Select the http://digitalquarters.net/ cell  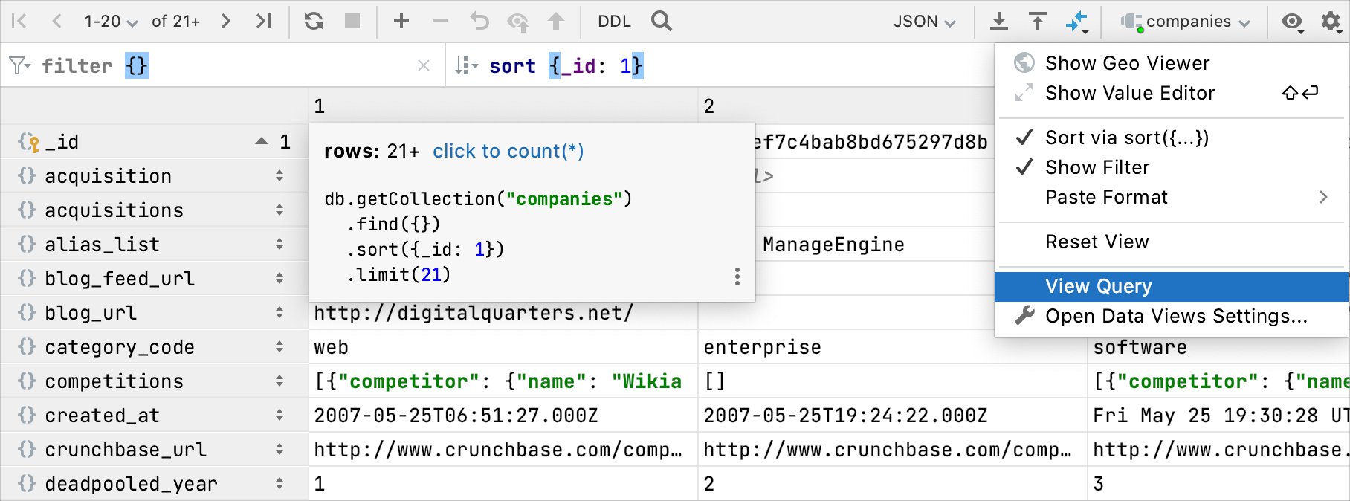pos(503,313)
